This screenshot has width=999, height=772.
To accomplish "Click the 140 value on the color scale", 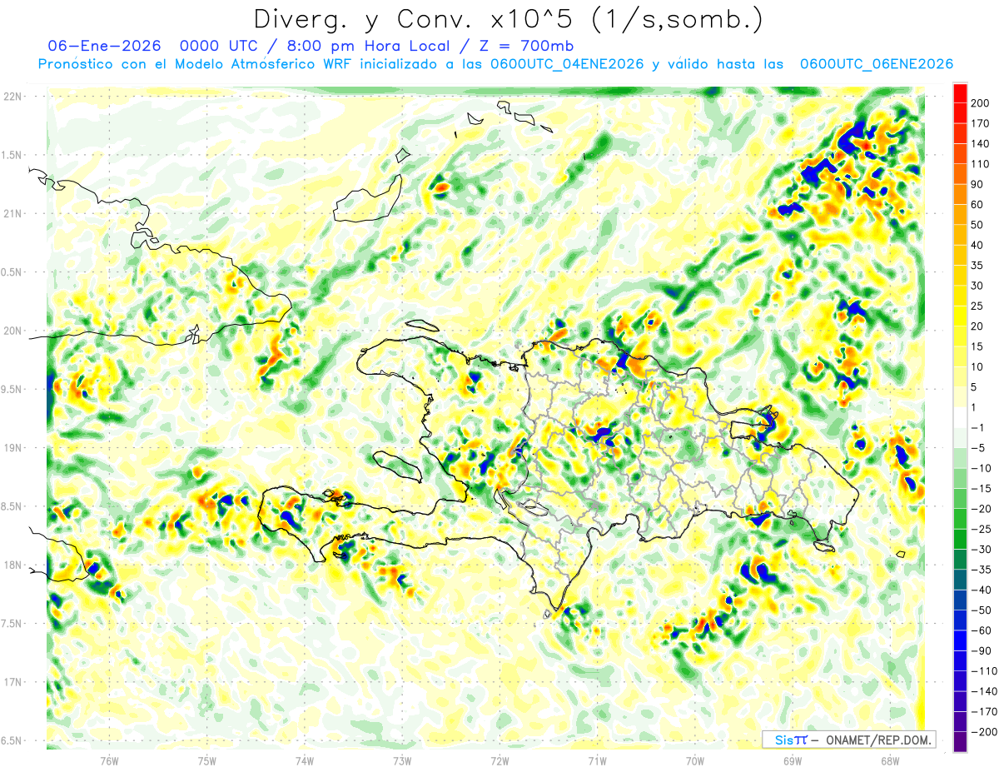I will click(980, 144).
